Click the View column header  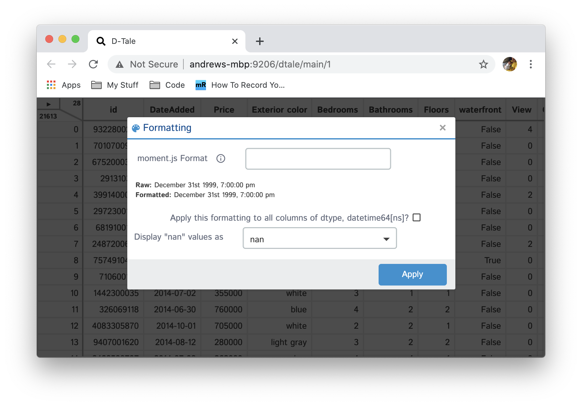coord(522,110)
